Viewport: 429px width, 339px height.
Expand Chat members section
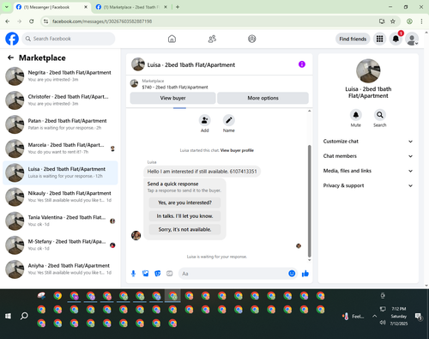[x=368, y=156]
